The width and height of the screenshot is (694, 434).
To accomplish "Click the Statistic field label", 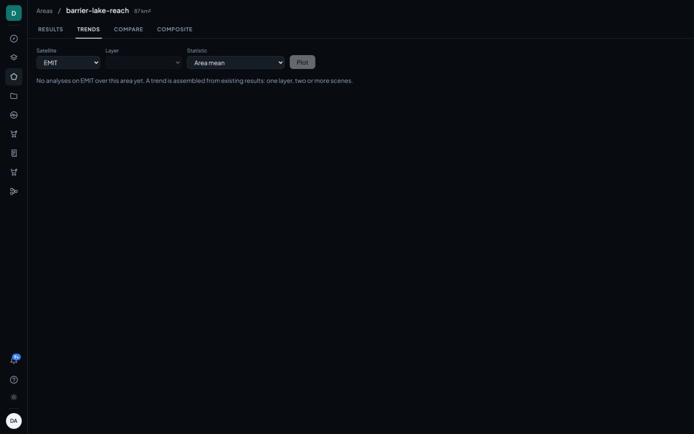I will coord(197,50).
